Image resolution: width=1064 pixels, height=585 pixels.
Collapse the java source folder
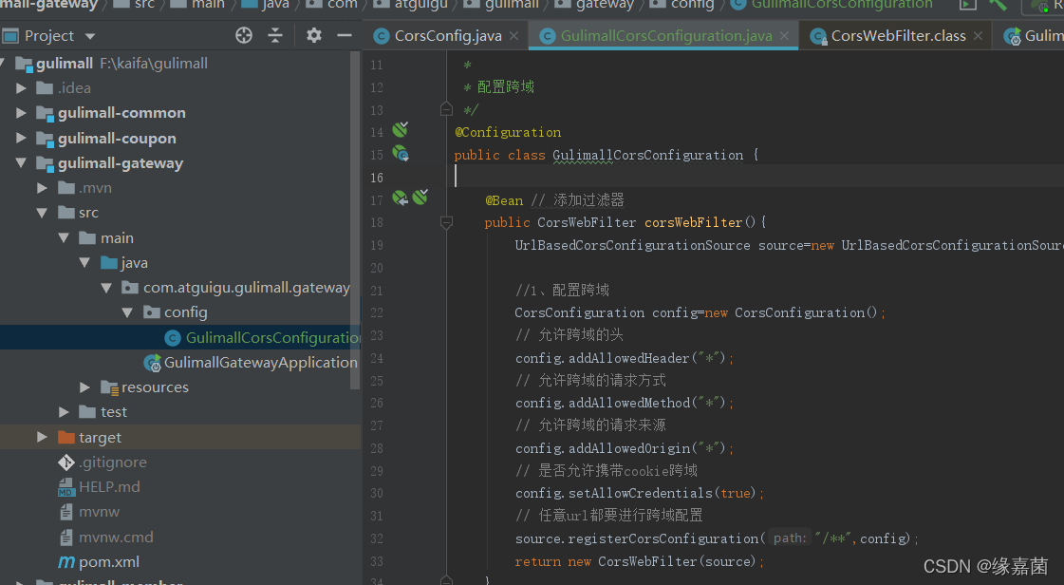pos(84,263)
